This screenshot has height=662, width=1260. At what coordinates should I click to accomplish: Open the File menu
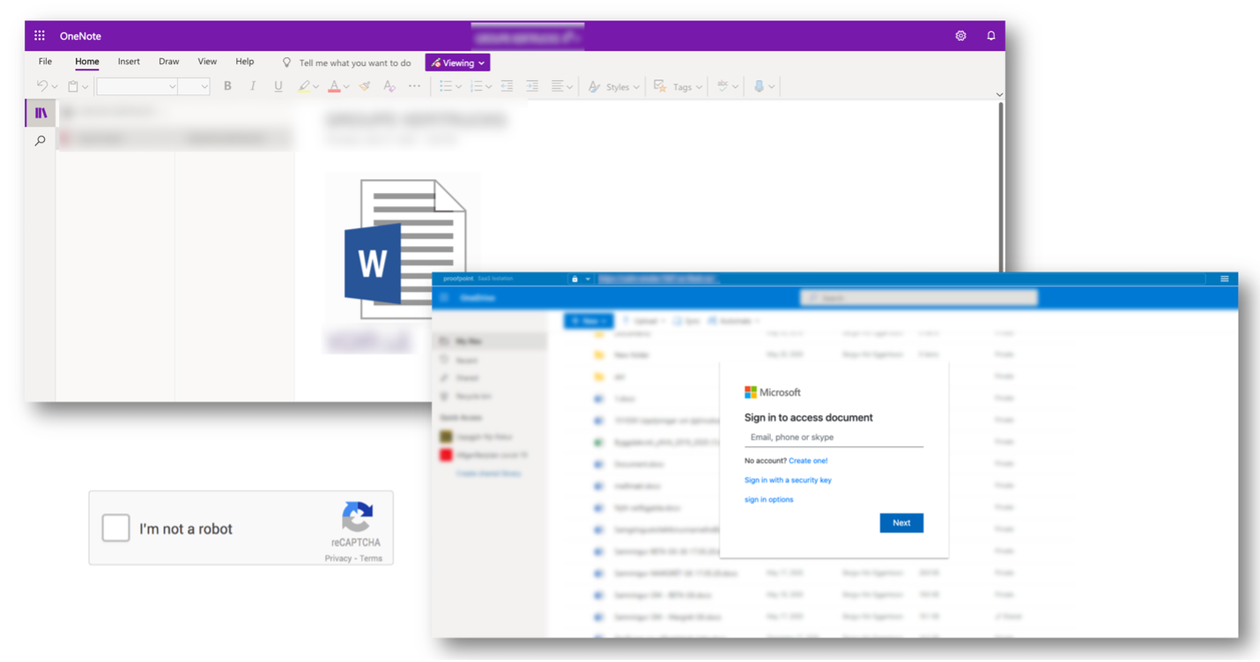[45, 62]
